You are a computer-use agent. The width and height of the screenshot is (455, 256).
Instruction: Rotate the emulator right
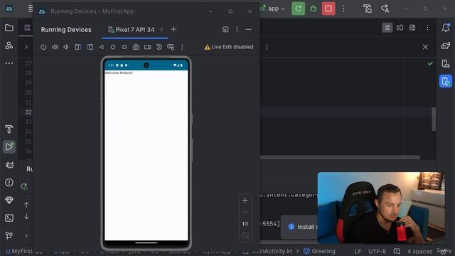pos(90,47)
